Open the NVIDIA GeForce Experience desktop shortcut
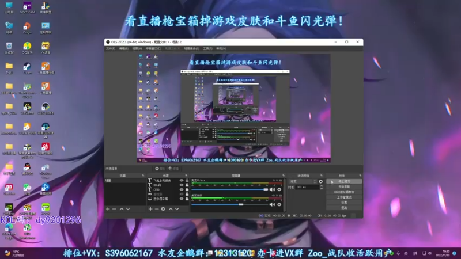The height and width of the screenshot is (259, 461). [x=9, y=210]
